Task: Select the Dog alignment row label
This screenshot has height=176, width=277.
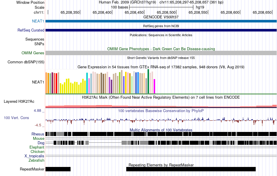Action: click(x=41, y=143)
